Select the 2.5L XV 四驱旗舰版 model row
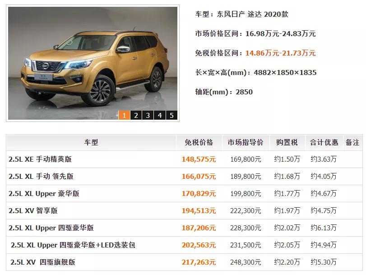The width and height of the screenshot is (366, 275). coord(41,261)
